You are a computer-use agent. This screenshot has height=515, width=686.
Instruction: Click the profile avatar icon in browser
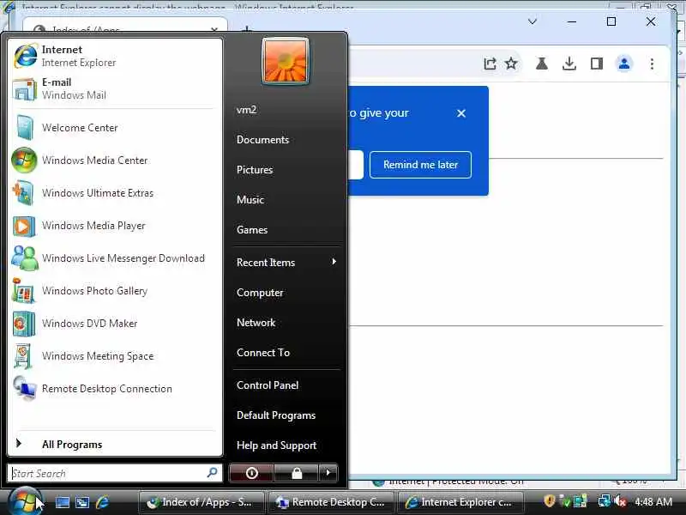(x=624, y=64)
